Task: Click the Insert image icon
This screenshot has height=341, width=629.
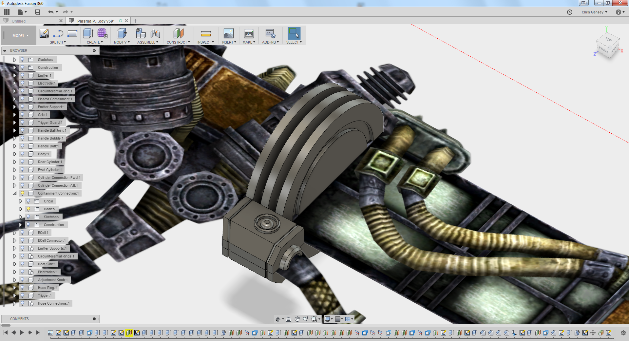Action: [228, 33]
